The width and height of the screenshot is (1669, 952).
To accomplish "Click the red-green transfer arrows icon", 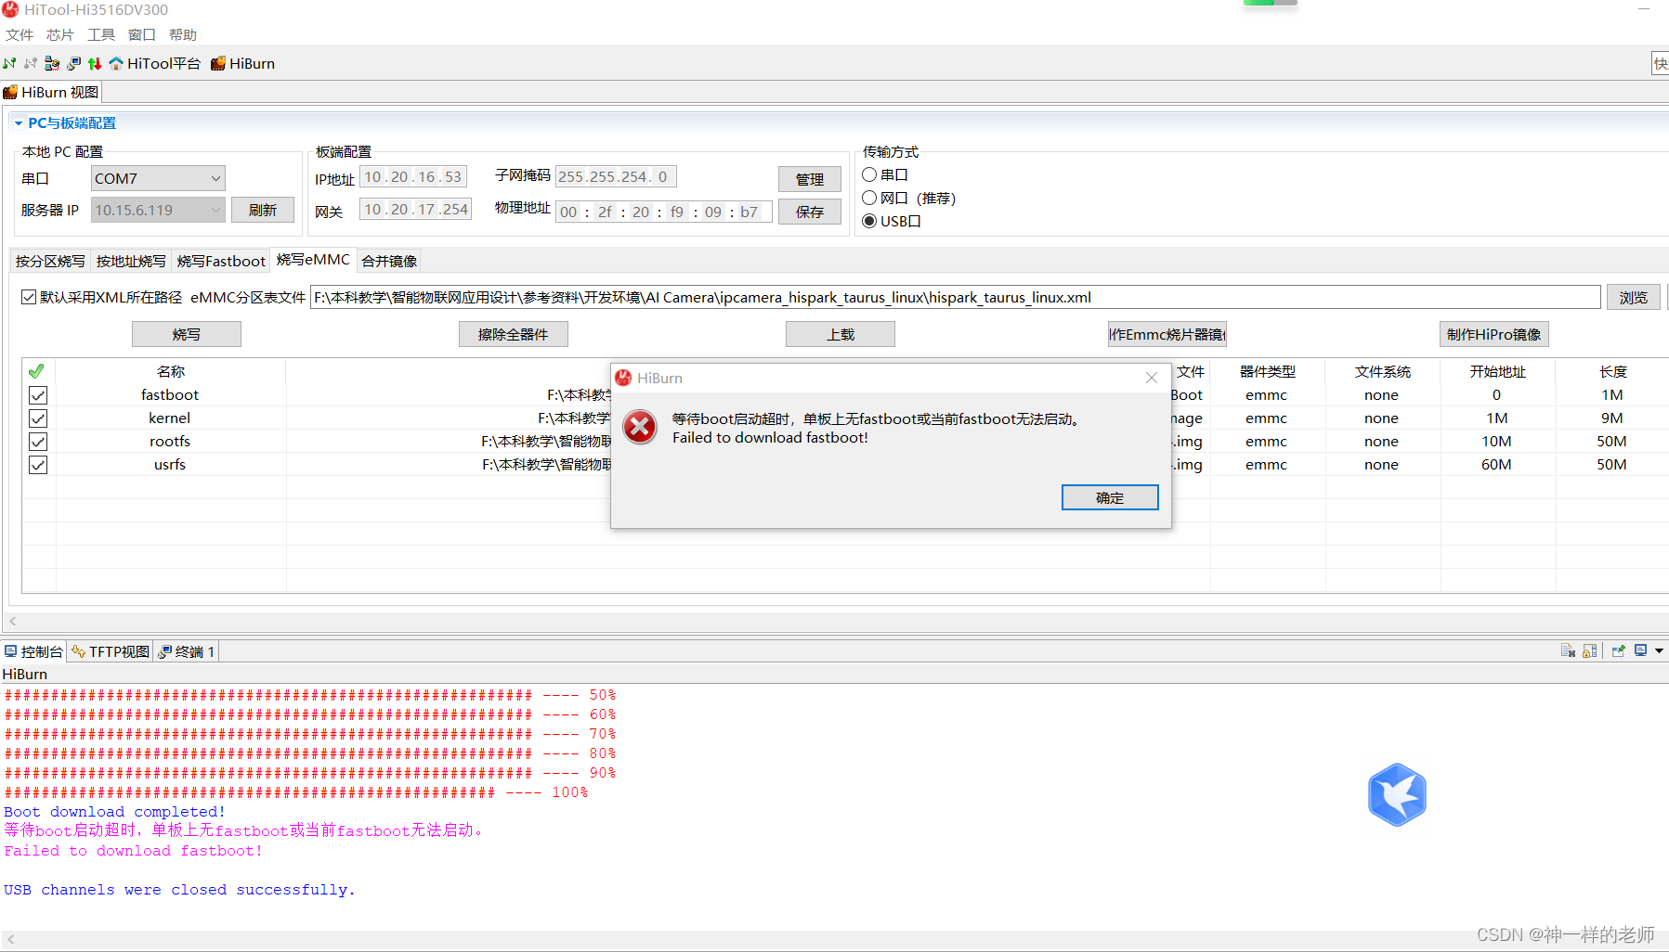I will [95, 63].
